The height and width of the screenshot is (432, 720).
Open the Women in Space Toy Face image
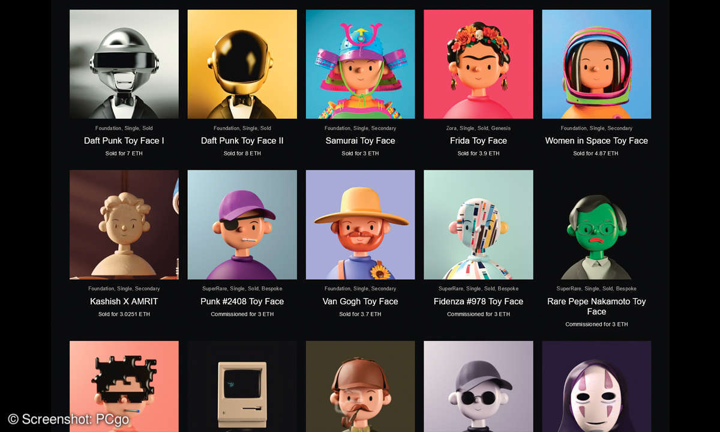(x=596, y=64)
